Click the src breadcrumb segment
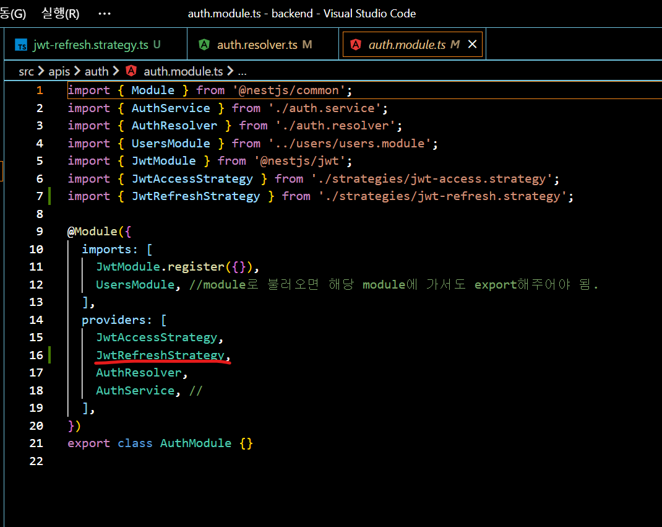This screenshot has width=662, height=527. pyautogui.click(x=26, y=71)
